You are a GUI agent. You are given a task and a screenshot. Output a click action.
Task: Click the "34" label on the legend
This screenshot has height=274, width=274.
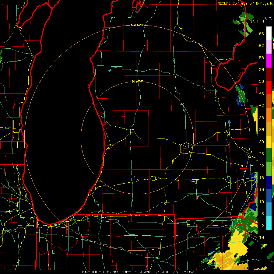[262, 130]
